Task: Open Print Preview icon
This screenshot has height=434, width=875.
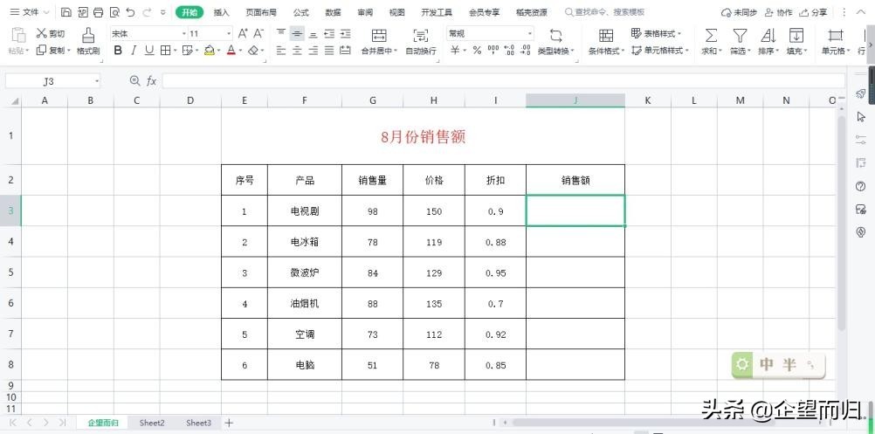Action: coord(114,11)
